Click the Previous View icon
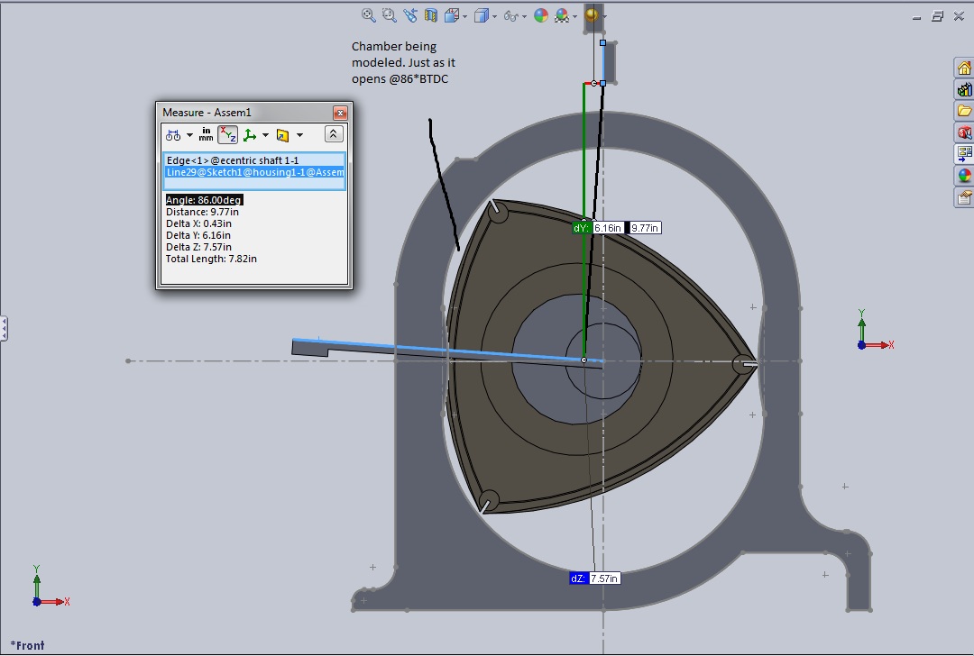This screenshot has width=974, height=656. pos(410,15)
